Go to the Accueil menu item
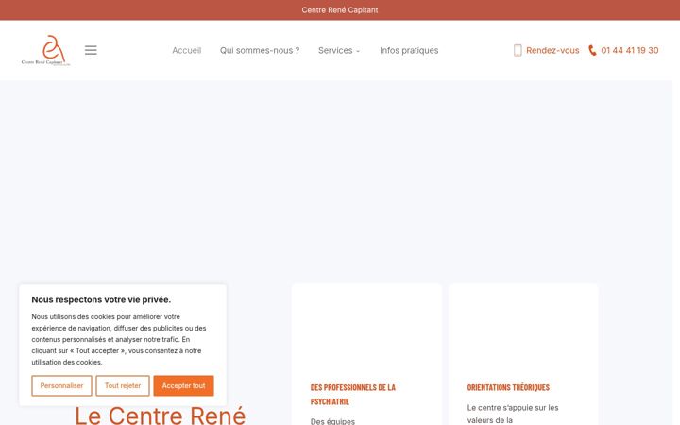 [x=186, y=50]
